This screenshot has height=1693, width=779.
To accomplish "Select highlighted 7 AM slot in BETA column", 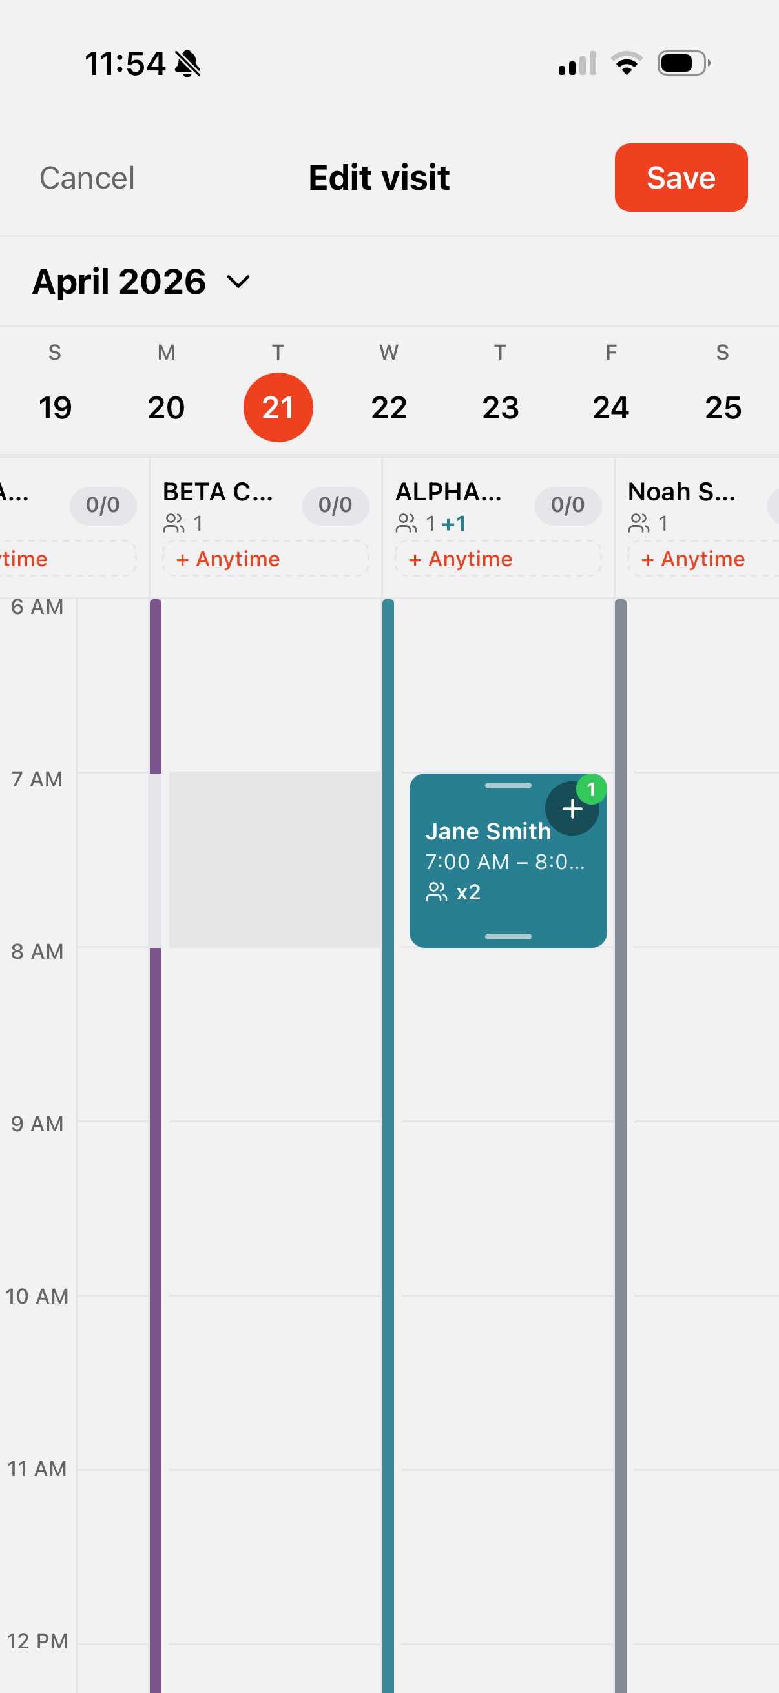I will coord(275,859).
